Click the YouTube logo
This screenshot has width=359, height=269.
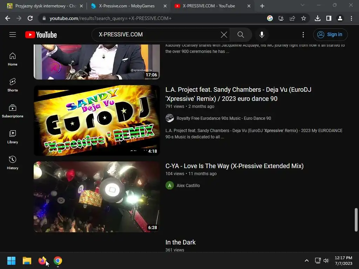click(x=41, y=35)
